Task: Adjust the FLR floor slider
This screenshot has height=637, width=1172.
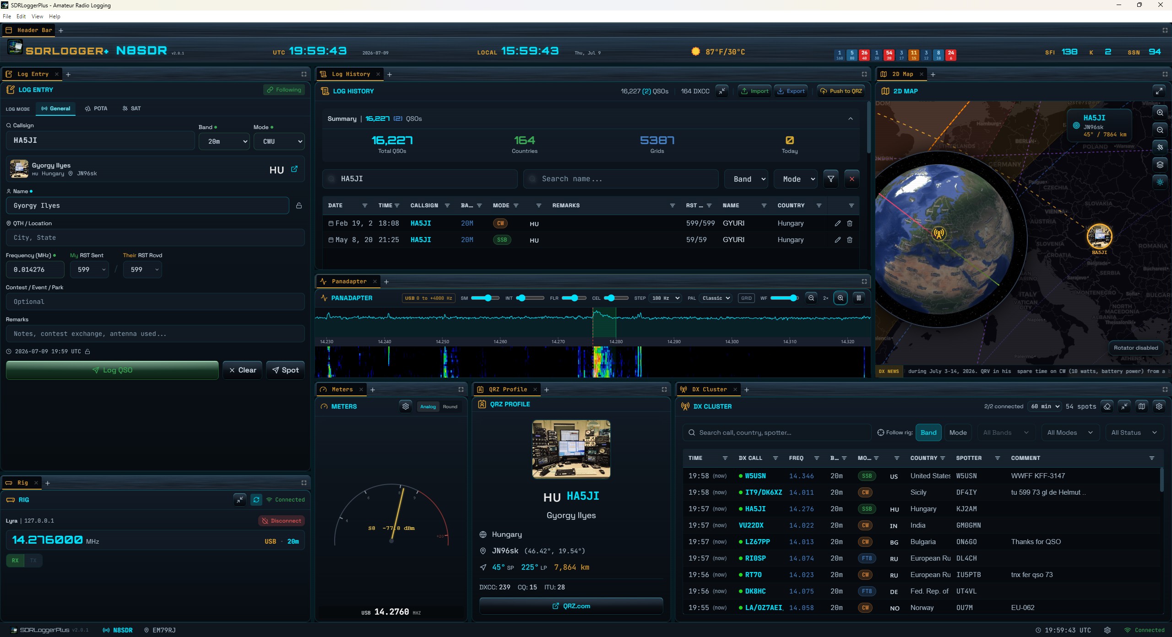Action: pyautogui.click(x=574, y=298)
